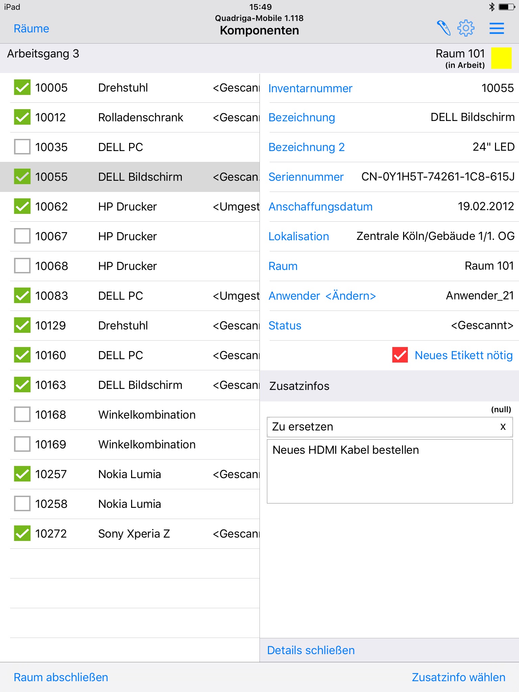The width and height of the screenshot is (519, 692).
Task: Check the 10258 Nokia Lumia checkbox
Action: tap(22, 504)
